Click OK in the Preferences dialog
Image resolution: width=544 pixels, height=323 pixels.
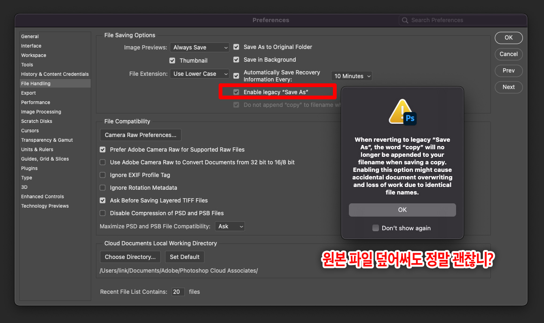(x=509, y=38)
